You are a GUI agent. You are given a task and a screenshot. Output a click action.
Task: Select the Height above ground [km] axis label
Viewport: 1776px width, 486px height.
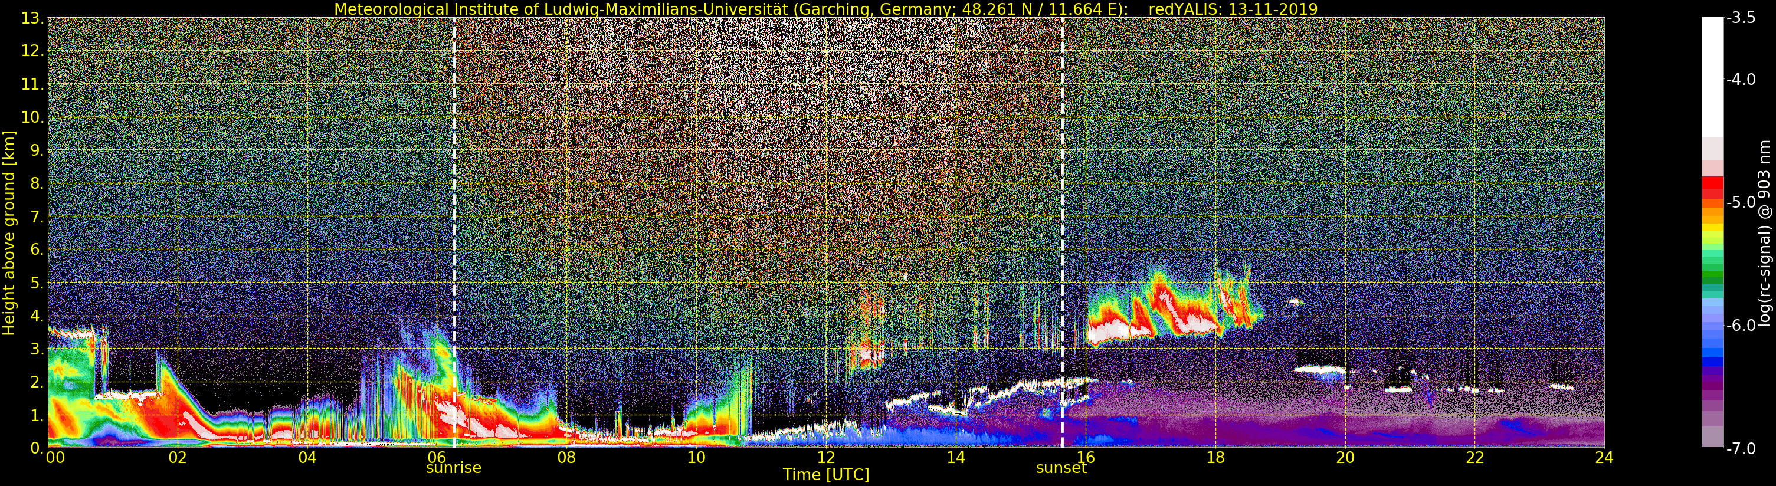(x=9, y=233)
